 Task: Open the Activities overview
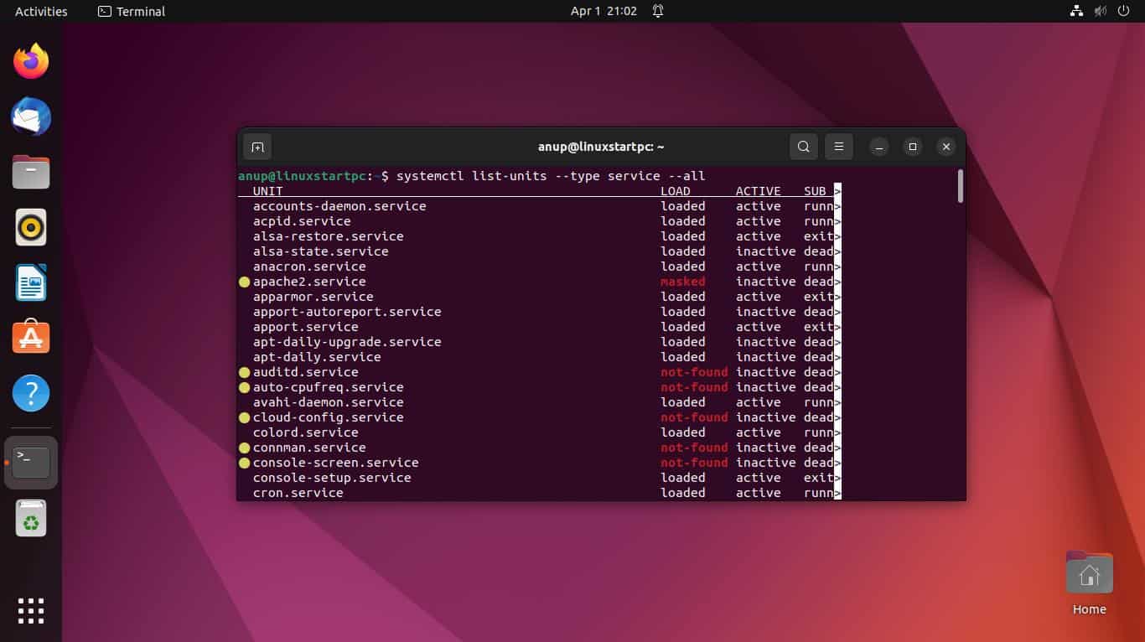pos(39,11)
